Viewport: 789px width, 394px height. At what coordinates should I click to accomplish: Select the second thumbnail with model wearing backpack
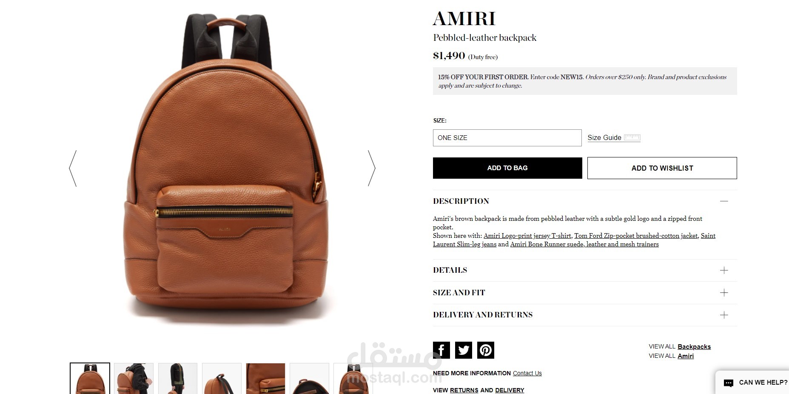[x=134, y=378]
